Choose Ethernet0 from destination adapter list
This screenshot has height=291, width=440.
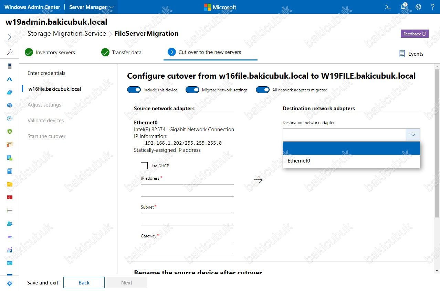pos(352,160)
